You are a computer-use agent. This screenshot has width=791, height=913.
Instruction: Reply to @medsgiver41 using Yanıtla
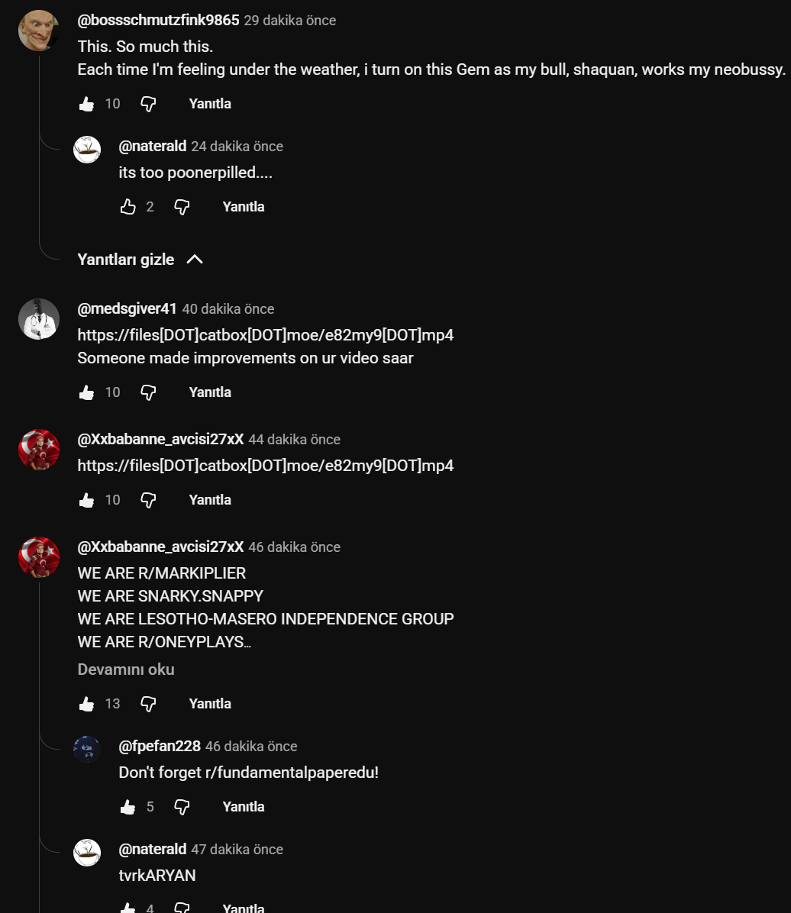(210, 392)
